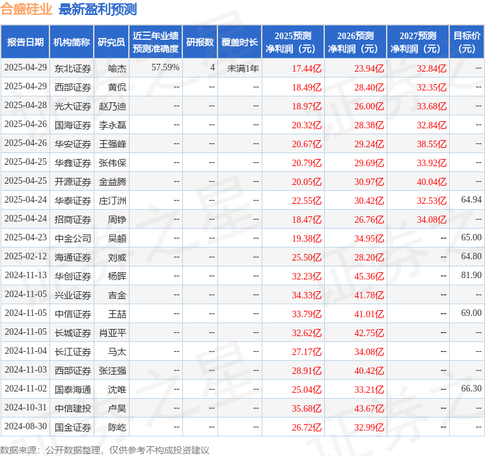Viewport: 485px width, 456px height.
Task: Click accuracy value 57.59%
Action: click(x=165, y=68)
